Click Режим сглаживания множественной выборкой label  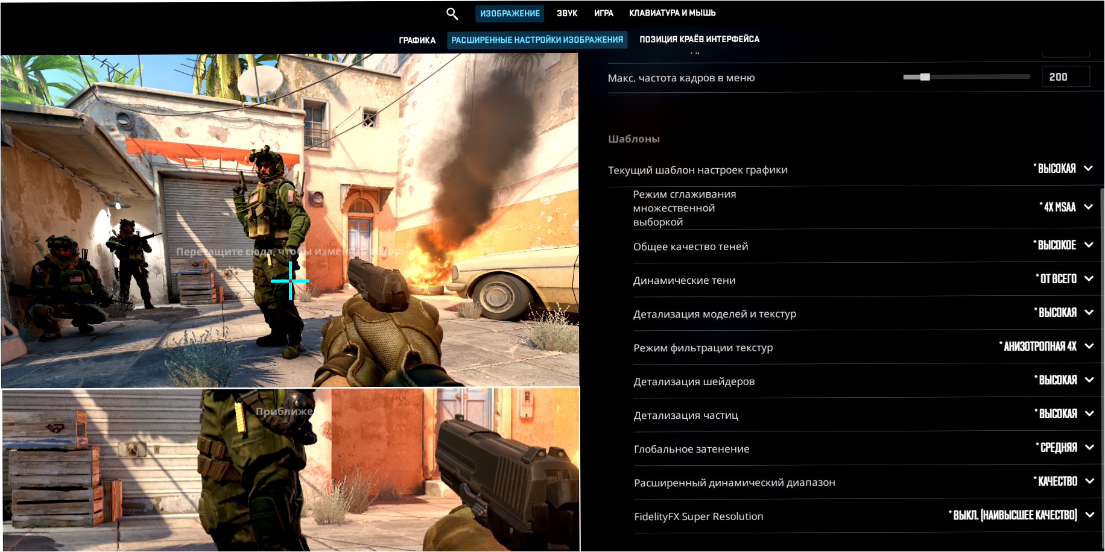pyautogui.click(x=685, y=208)
